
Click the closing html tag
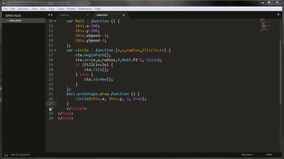point(65,118)
